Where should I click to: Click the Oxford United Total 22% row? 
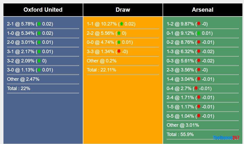point(19,88)
